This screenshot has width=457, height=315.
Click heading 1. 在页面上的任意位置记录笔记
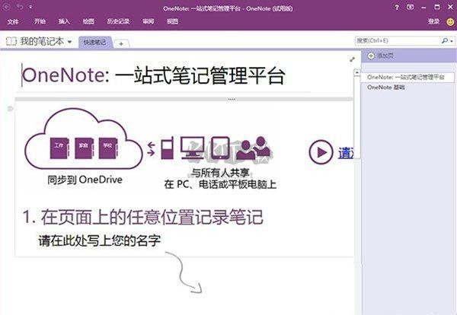coord(143,217)
